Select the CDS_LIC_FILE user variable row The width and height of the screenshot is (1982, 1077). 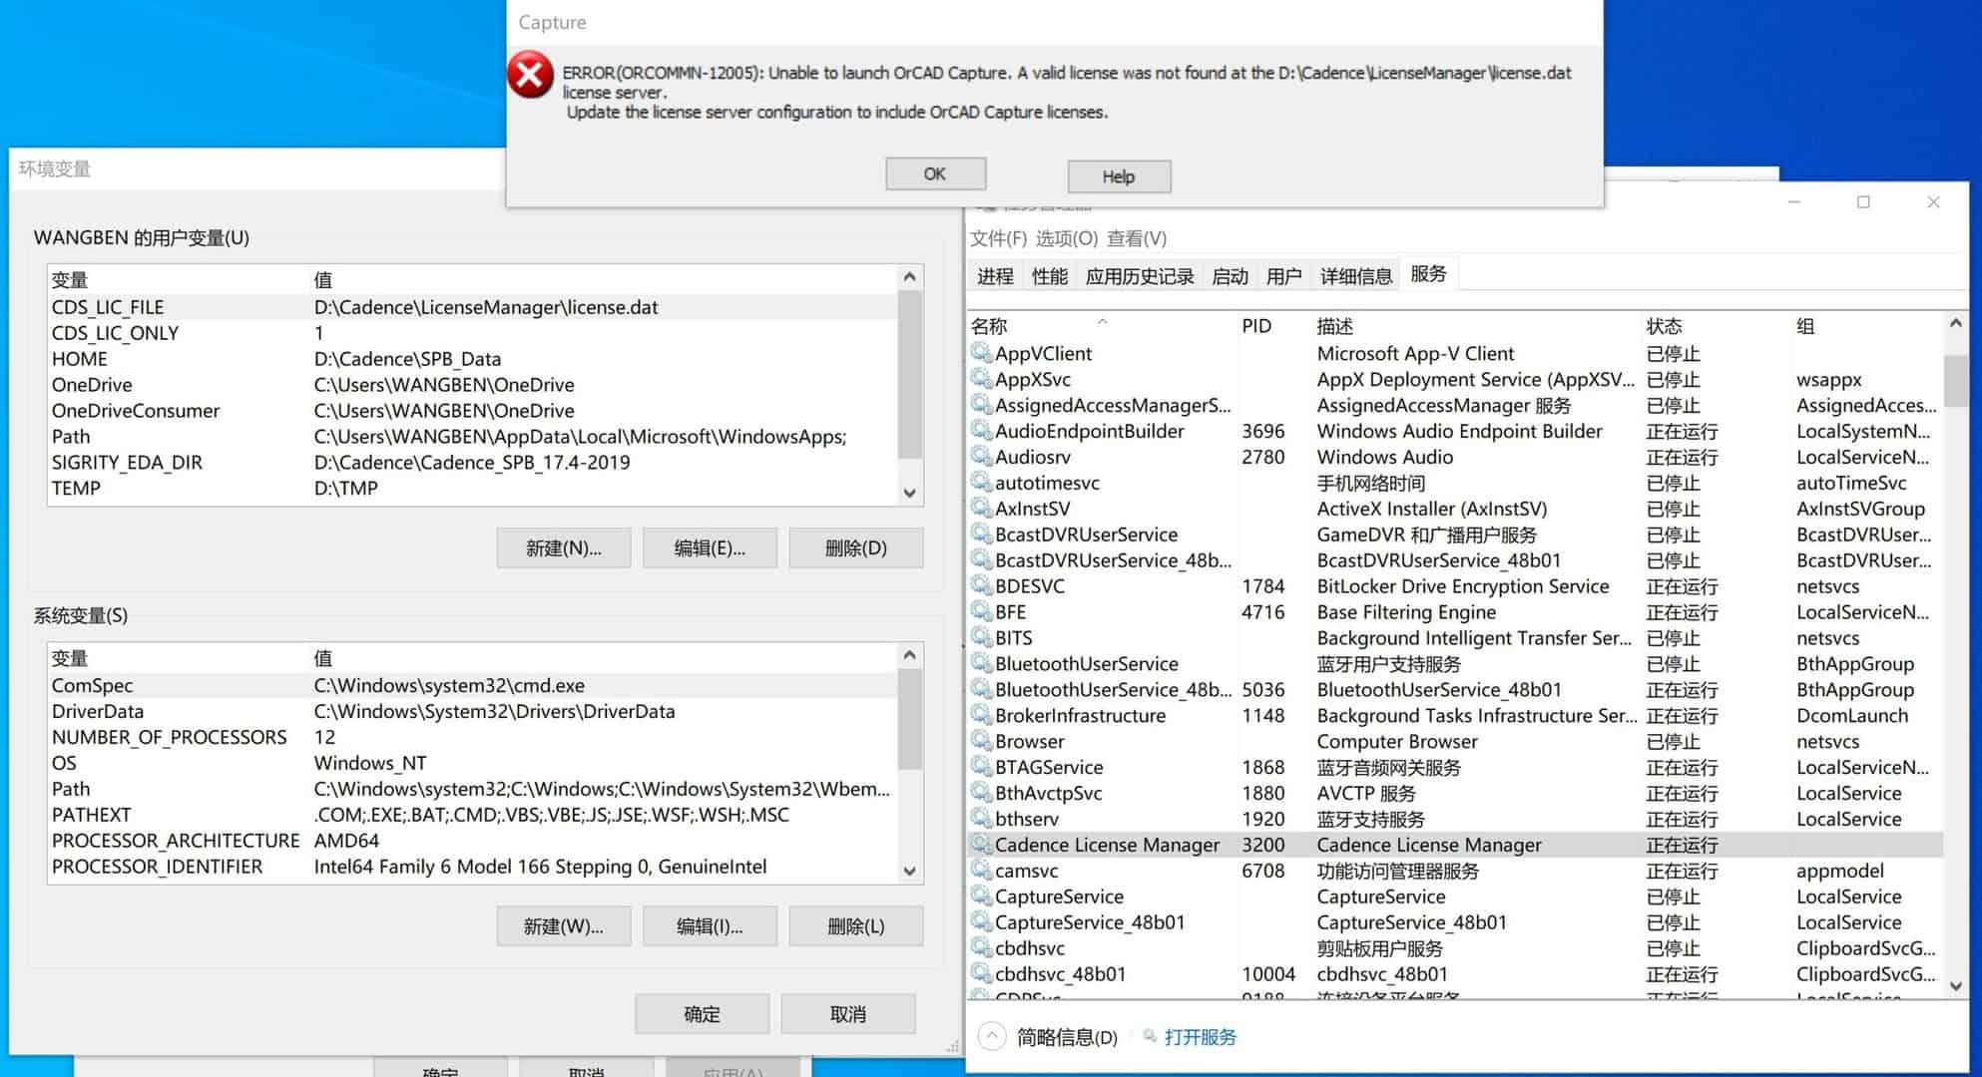tap(473, 307)
